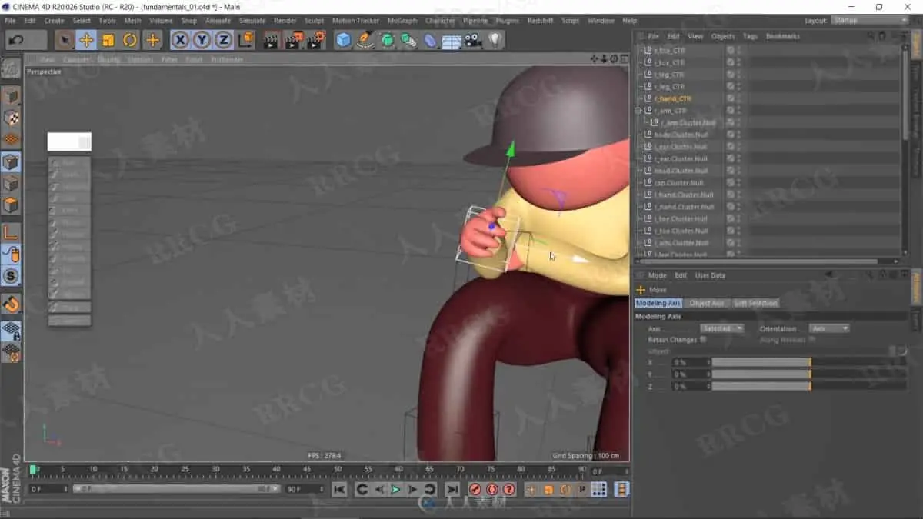Screen dimensions: 923x519
Task: Toggle the Parameter P keyframe button
Action: [x=582, y=490]
